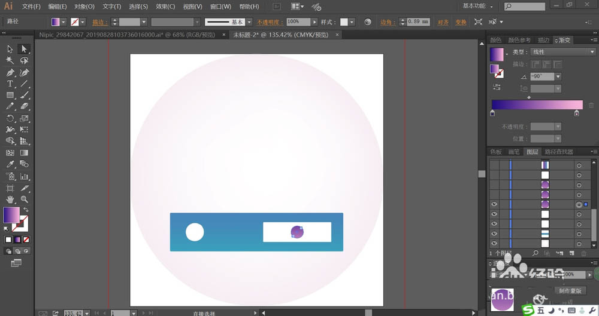This screenshot has width=599, height=316.
Task: Select the Paintbrush tool
Action: tap(24, 96)
